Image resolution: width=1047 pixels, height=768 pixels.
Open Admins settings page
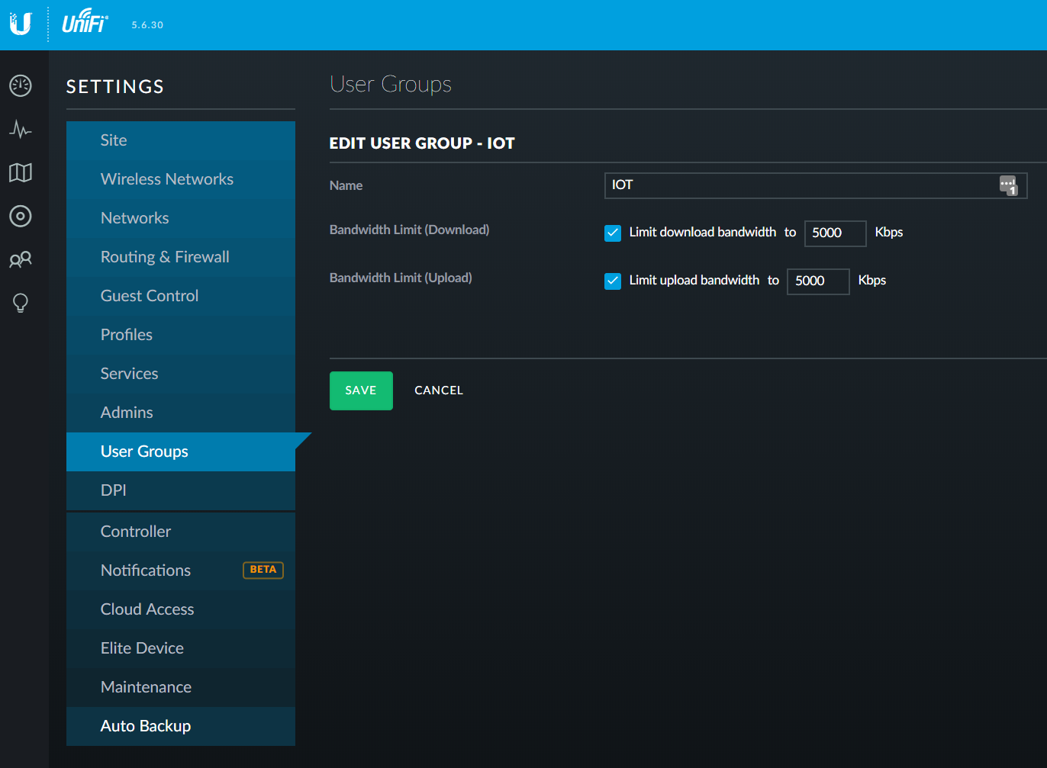click(x=181, y=413)
